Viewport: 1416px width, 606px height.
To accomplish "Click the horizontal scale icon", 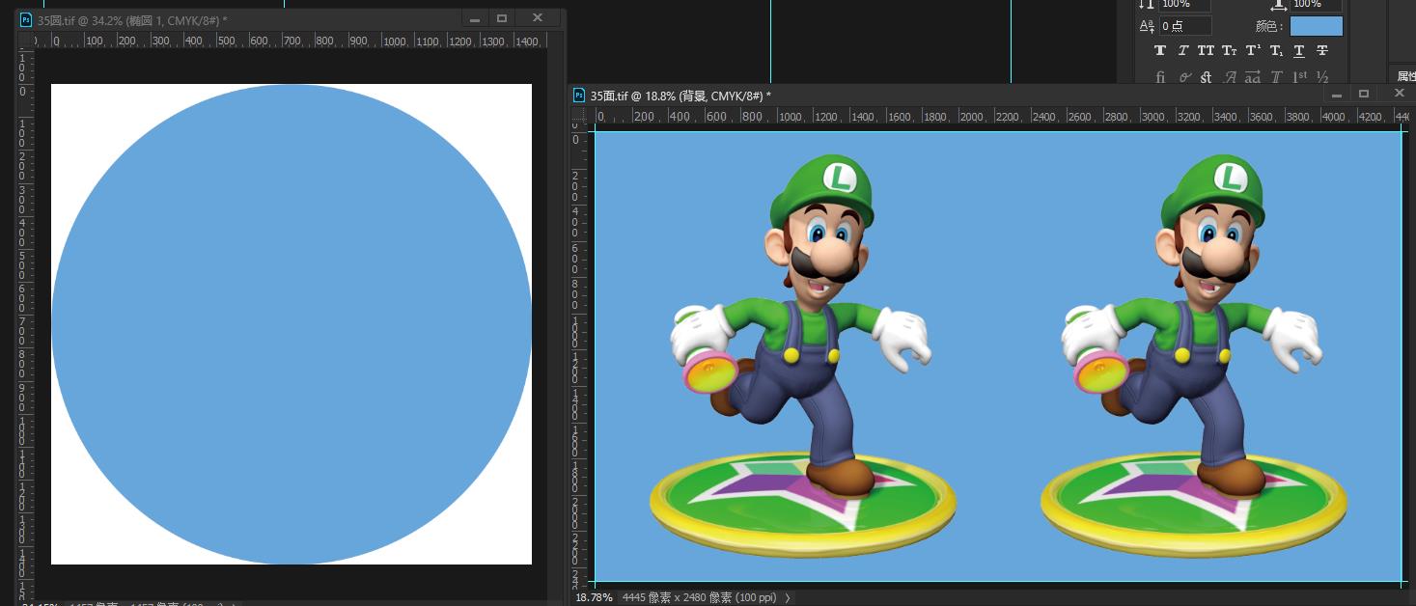I will [1279, 4].
